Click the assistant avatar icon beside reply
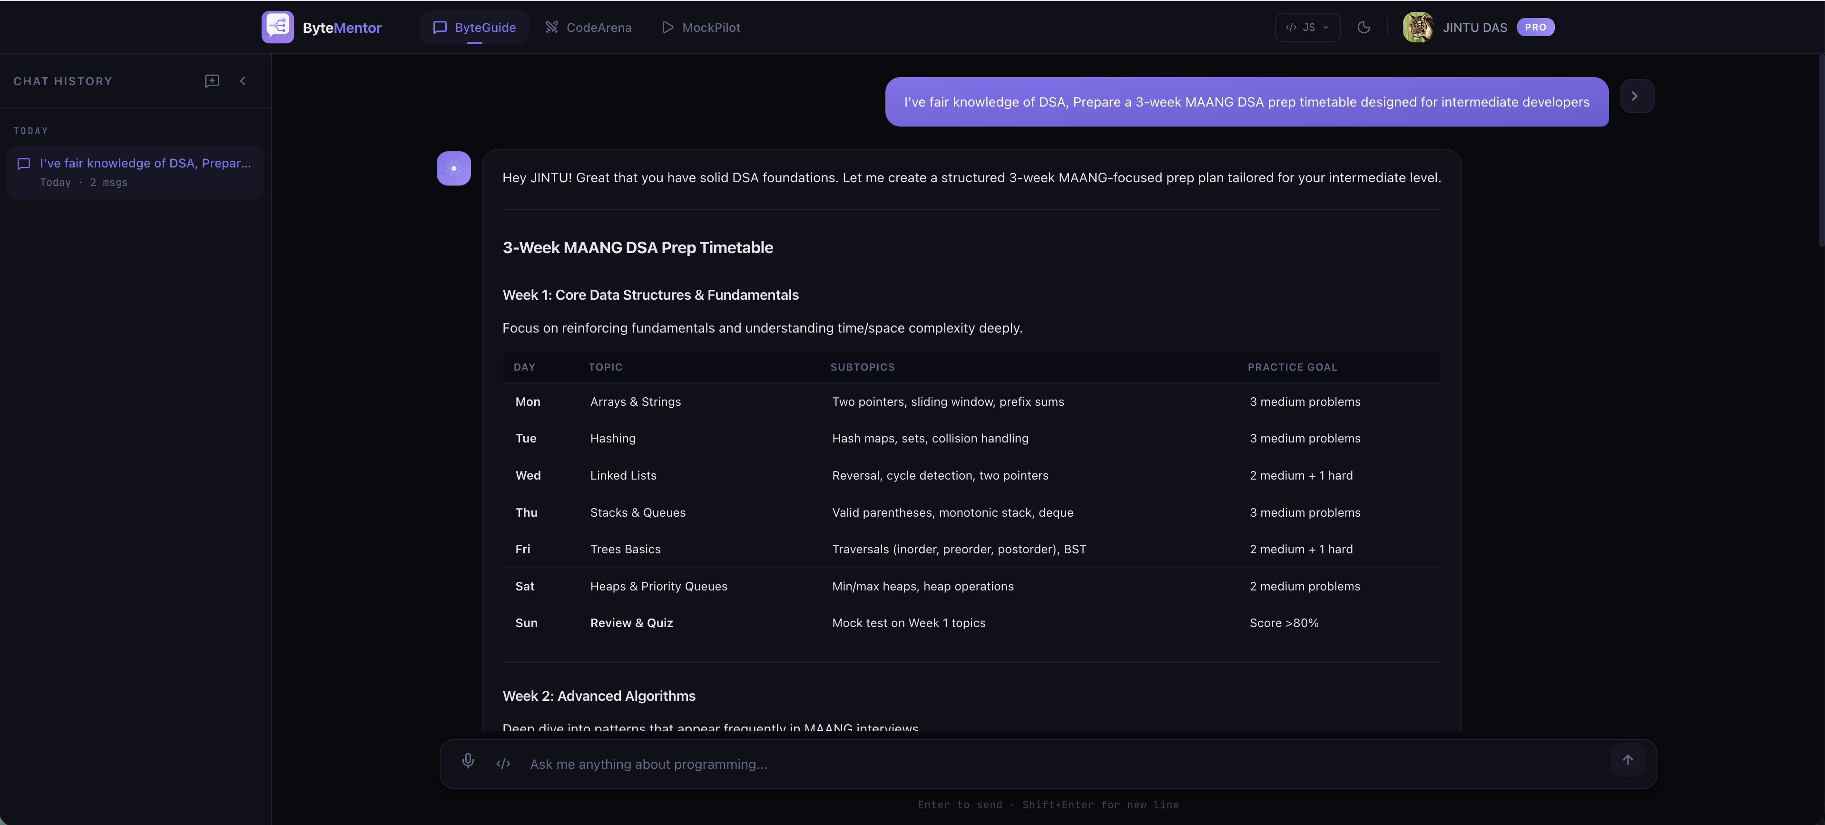Viewport: 1825px width, 825px height. coord(453,169)
